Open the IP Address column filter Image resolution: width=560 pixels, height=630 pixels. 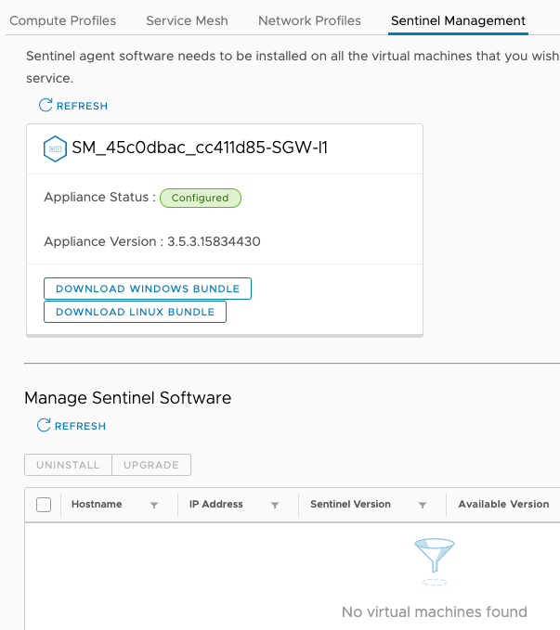(x=275, y=505)
